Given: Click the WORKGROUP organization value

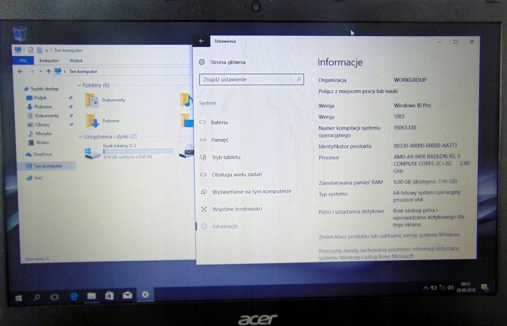Looking at the screenshot, I should pos(409,80).
